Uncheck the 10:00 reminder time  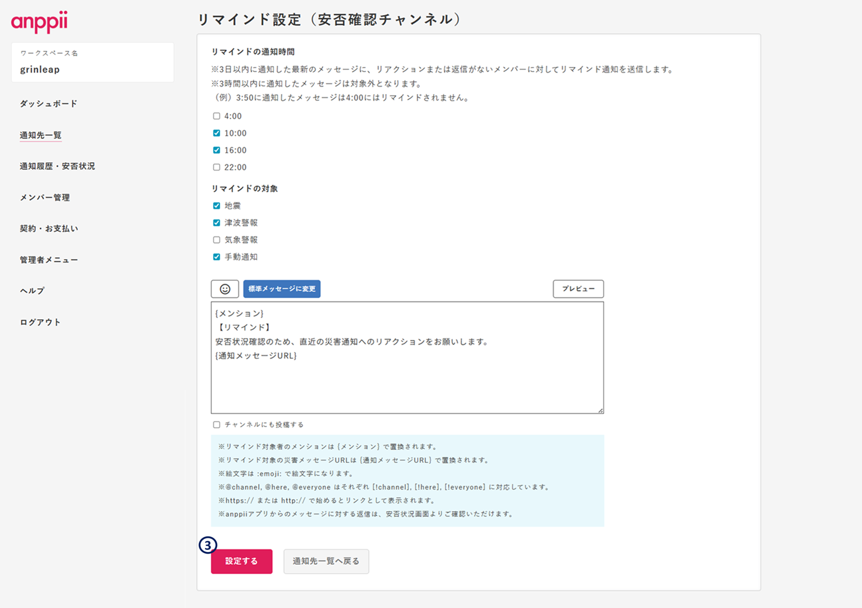217,133
